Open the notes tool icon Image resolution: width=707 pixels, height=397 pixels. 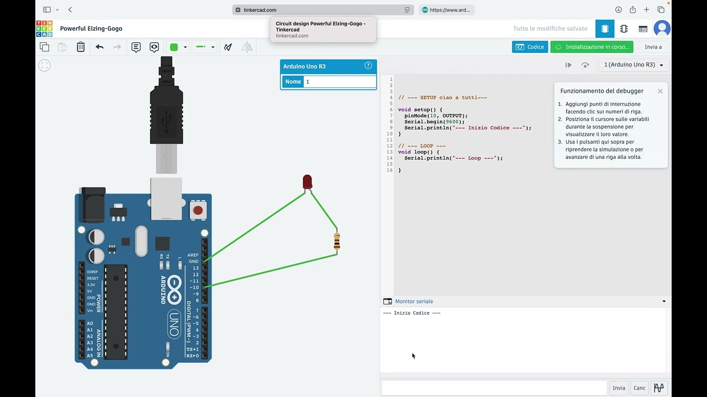136,47
